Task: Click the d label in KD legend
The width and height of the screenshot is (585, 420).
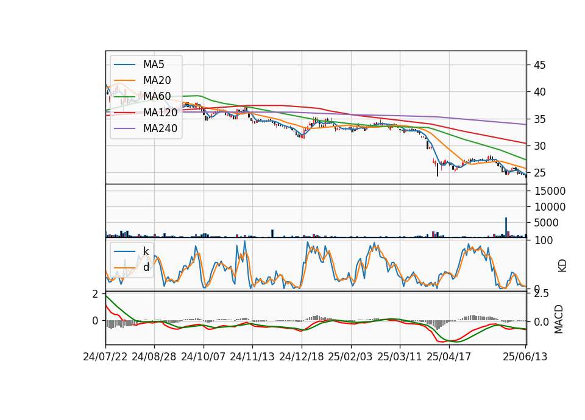Action: pyautogui.click(x=146, y=267)
